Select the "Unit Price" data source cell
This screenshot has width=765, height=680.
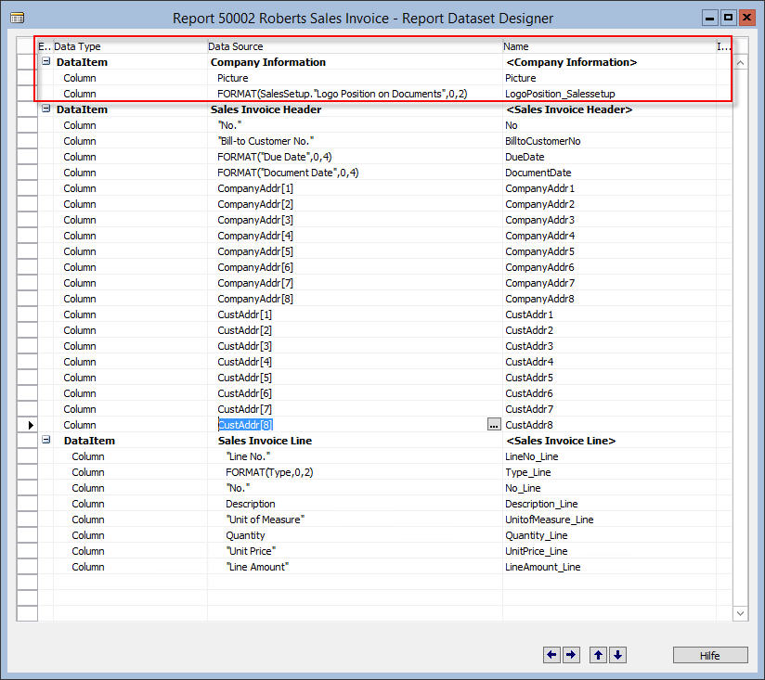355,551
